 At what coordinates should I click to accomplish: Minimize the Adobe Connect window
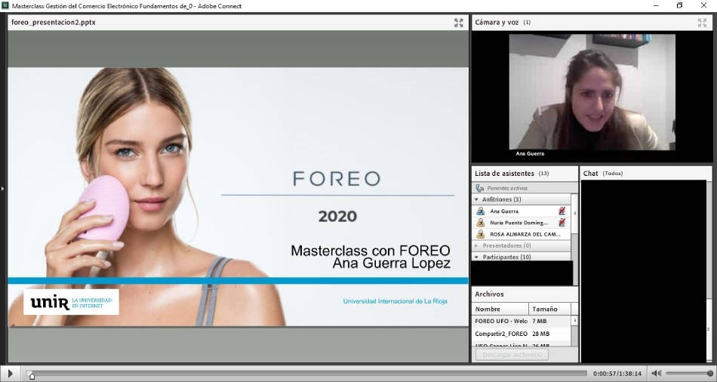click(x=656, y=5)
